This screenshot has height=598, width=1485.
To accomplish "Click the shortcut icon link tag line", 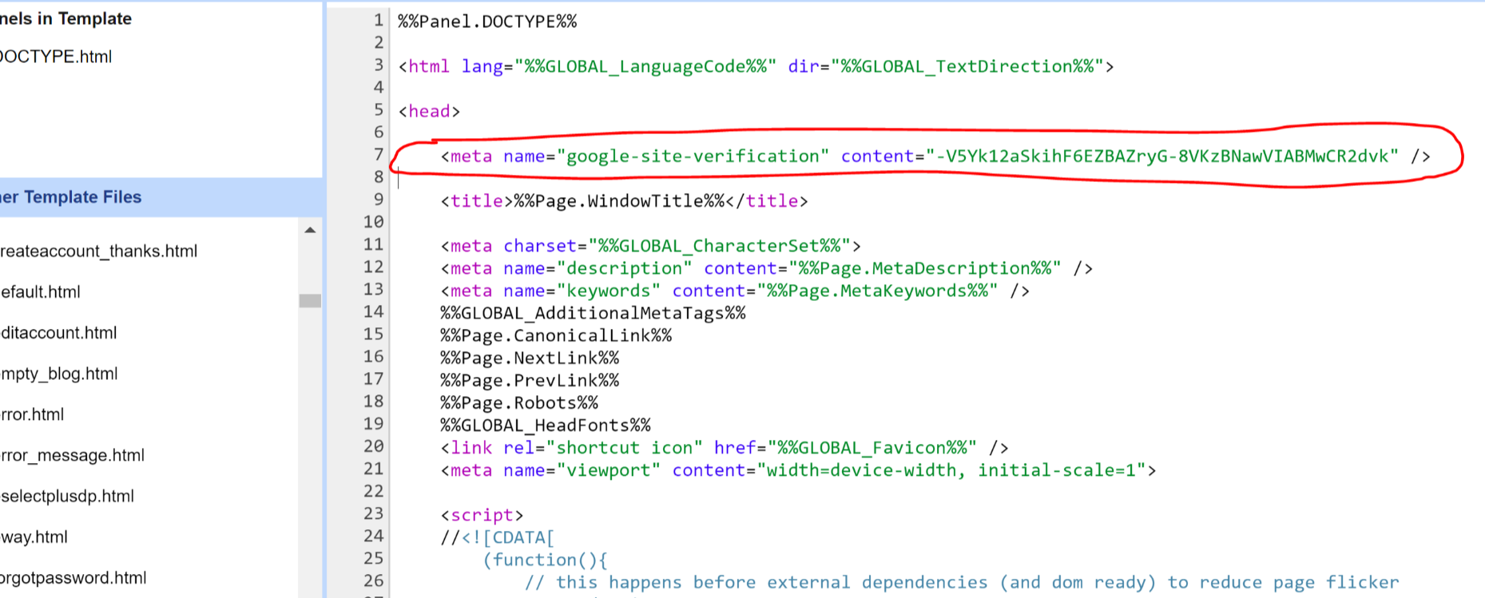I will click(x=724, y=448).
